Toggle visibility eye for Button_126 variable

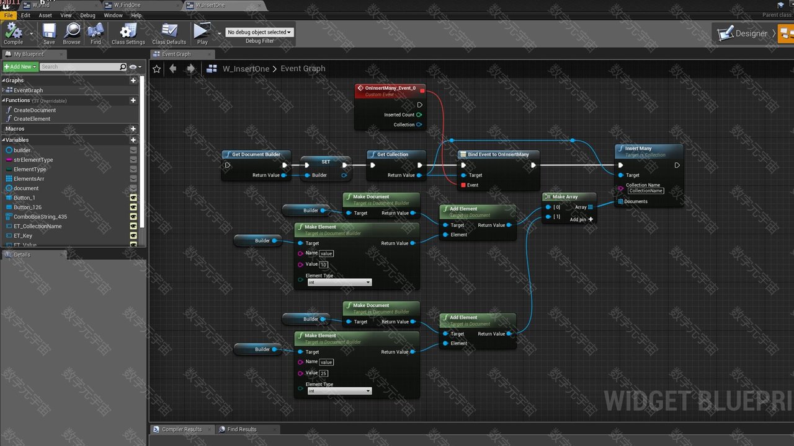[x=133, y=208]
